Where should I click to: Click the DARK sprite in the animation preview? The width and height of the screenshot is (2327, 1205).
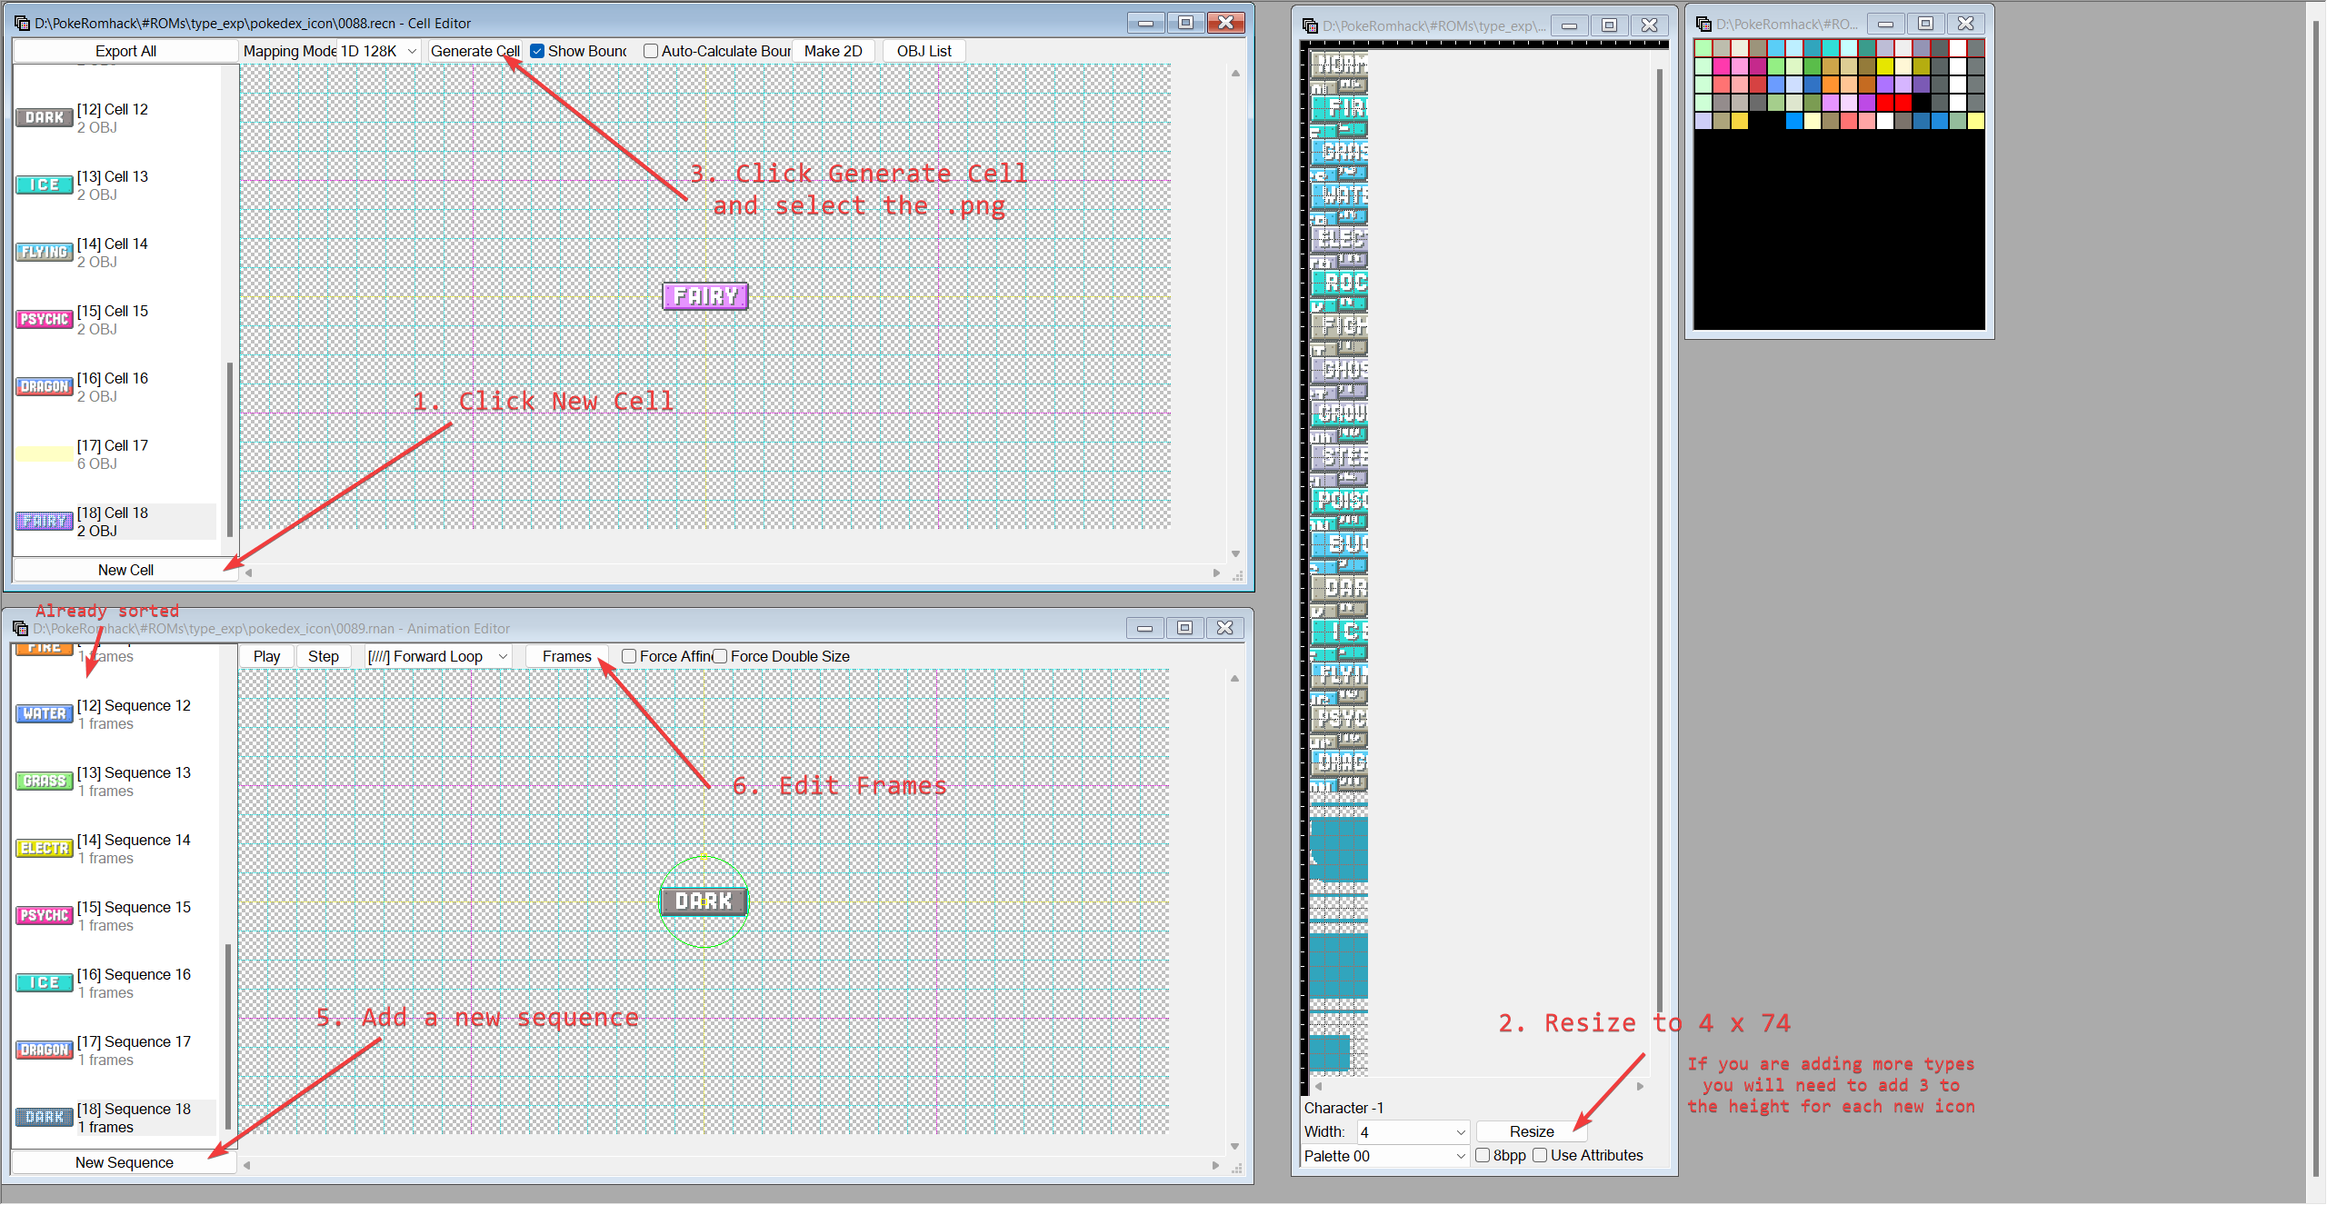(704, 901)
